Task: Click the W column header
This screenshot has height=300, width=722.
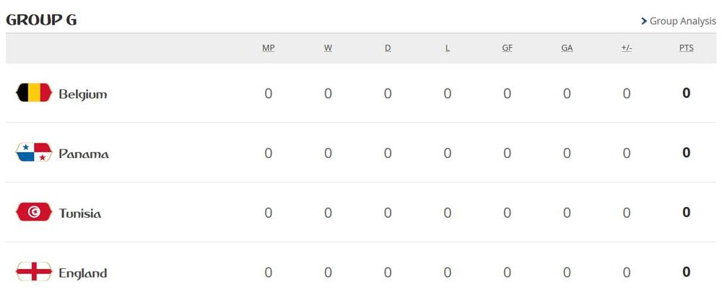Action: point(328,48)
